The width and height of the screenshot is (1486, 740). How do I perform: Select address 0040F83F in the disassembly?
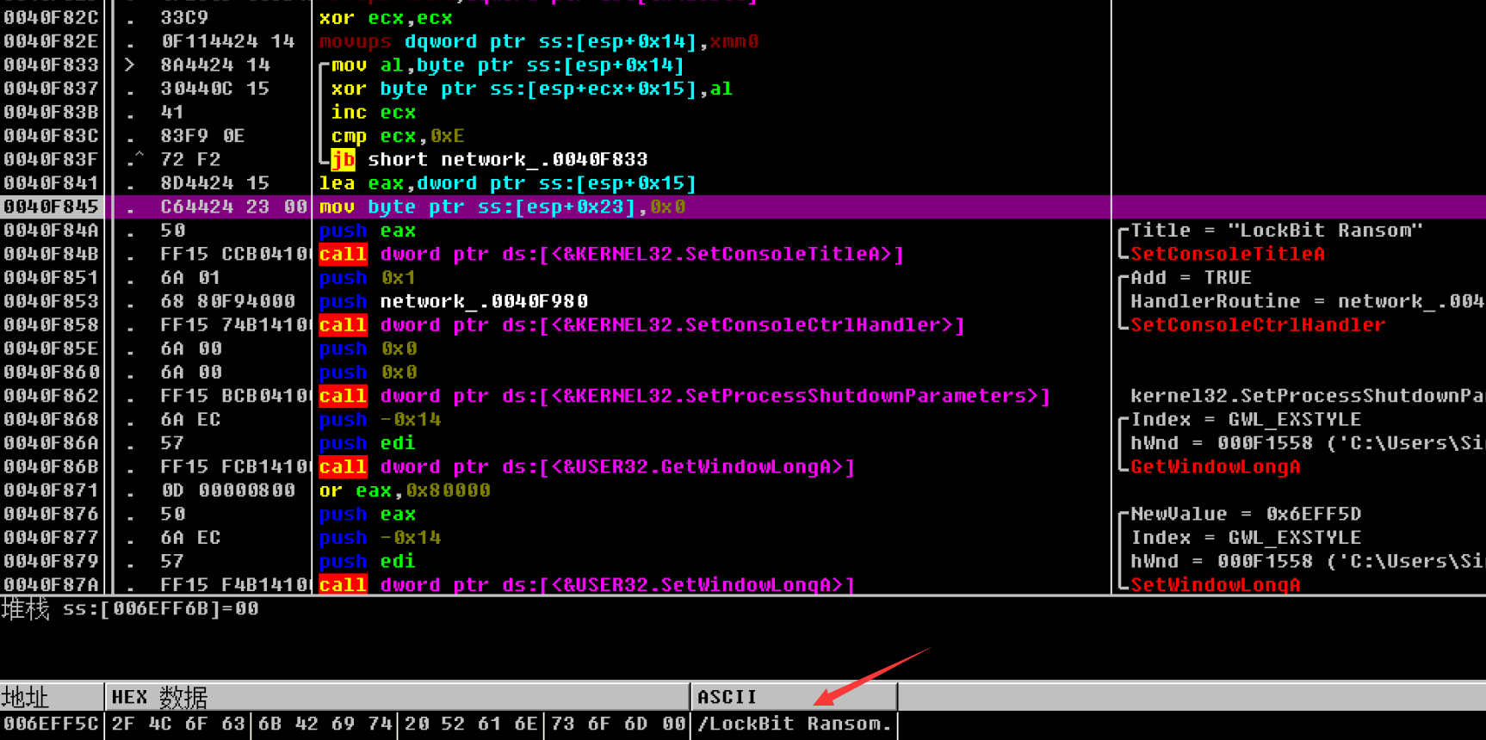51,159
